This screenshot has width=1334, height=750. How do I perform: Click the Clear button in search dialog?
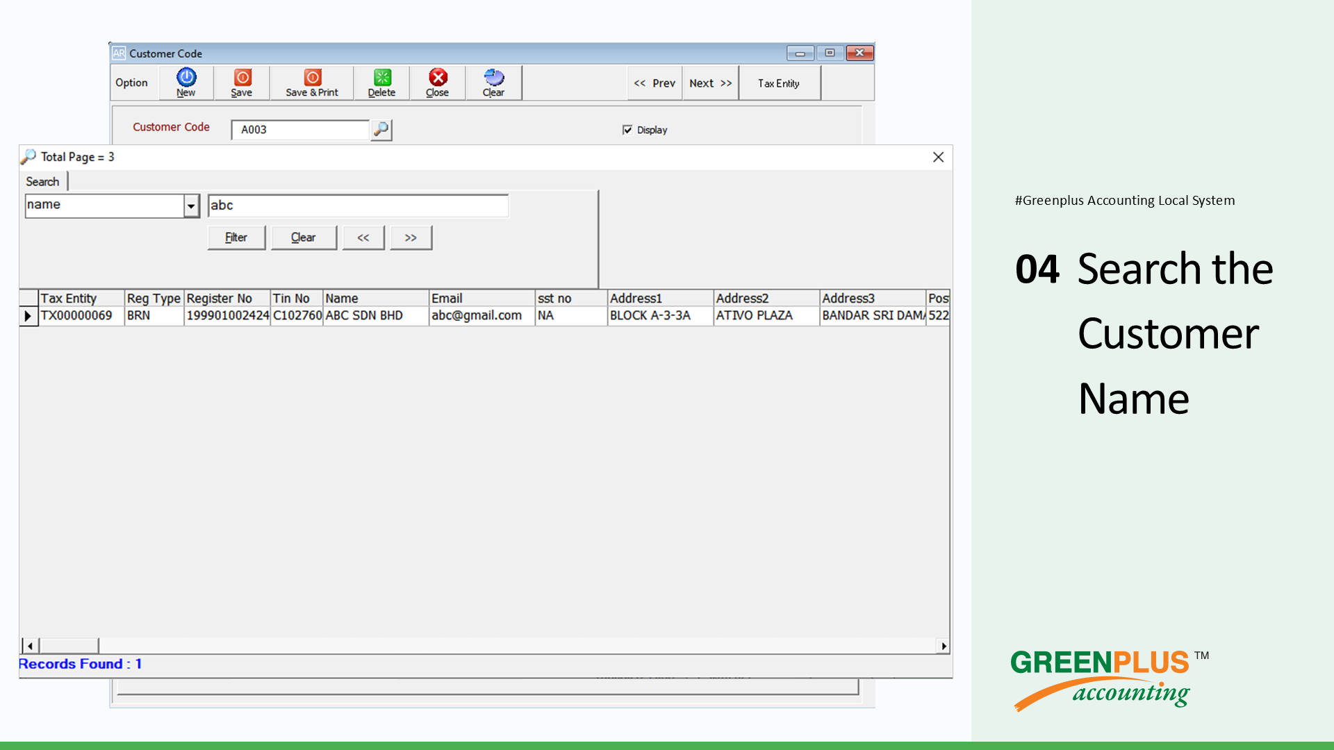304,237
